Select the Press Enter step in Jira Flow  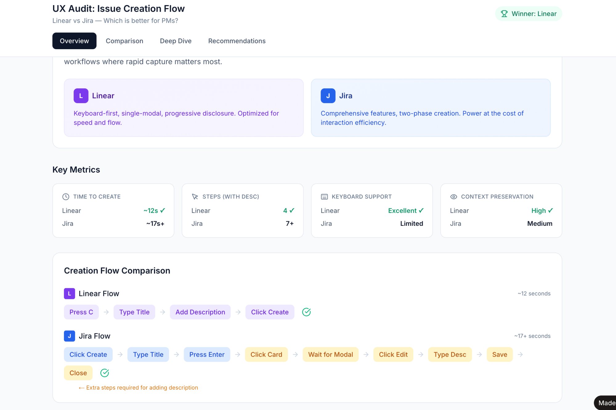click(207, 354)
